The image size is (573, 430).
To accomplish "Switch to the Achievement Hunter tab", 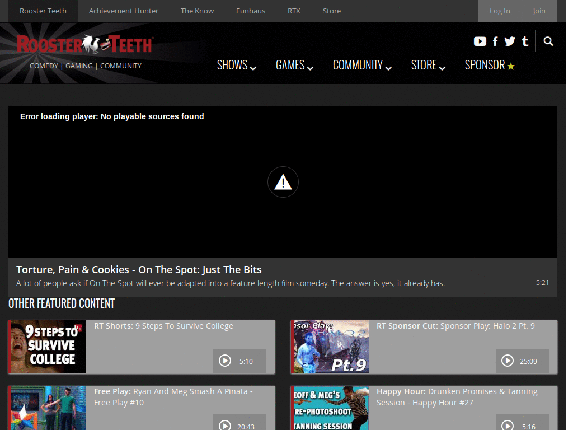I will [124, 11].
